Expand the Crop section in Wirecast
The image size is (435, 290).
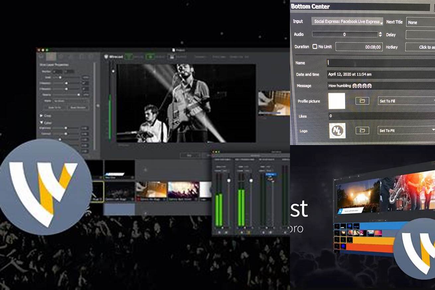[x=41, y=115]
